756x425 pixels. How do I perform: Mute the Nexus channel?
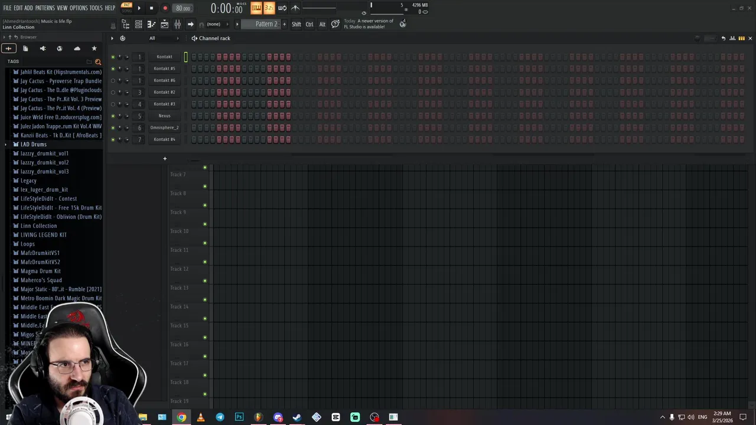pyautogui.click(x=113, y=116)
